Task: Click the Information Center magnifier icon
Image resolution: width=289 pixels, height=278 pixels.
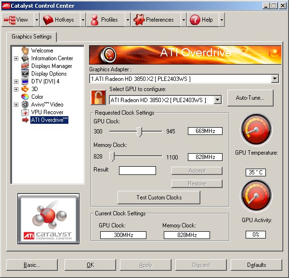Action: tap(25, 58)
